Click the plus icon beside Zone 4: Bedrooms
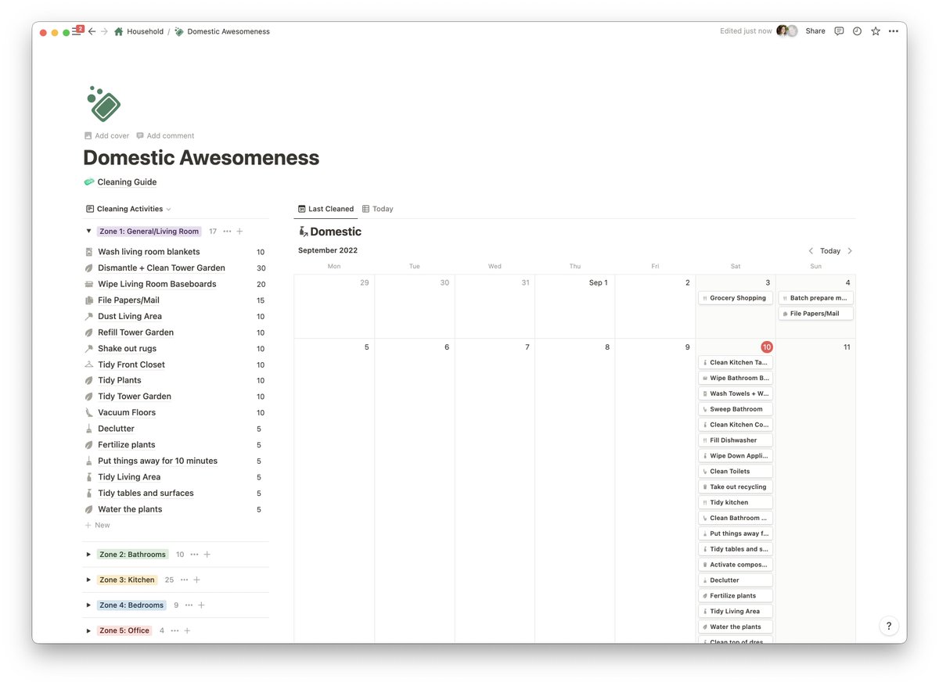 201,605
